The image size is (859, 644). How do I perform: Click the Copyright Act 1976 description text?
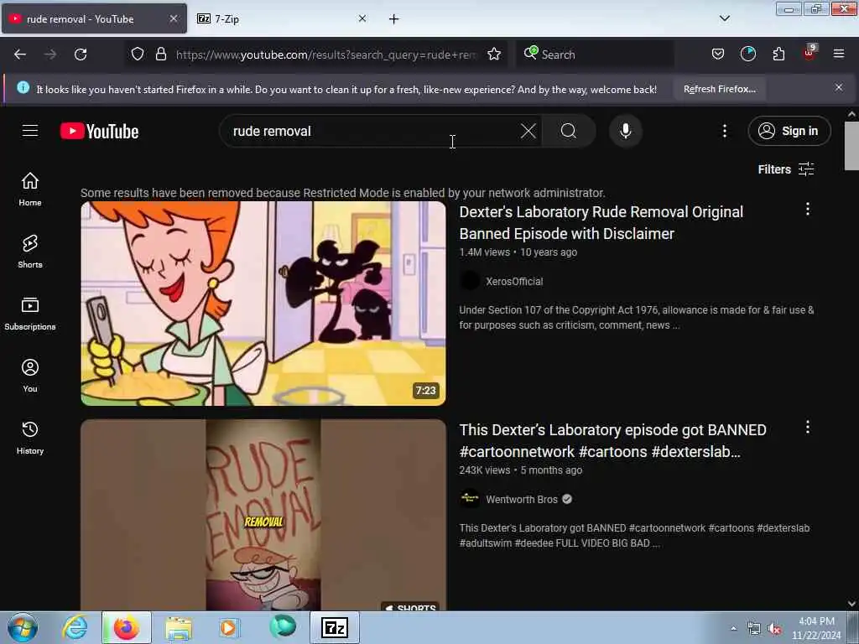[x=637, y=318]
